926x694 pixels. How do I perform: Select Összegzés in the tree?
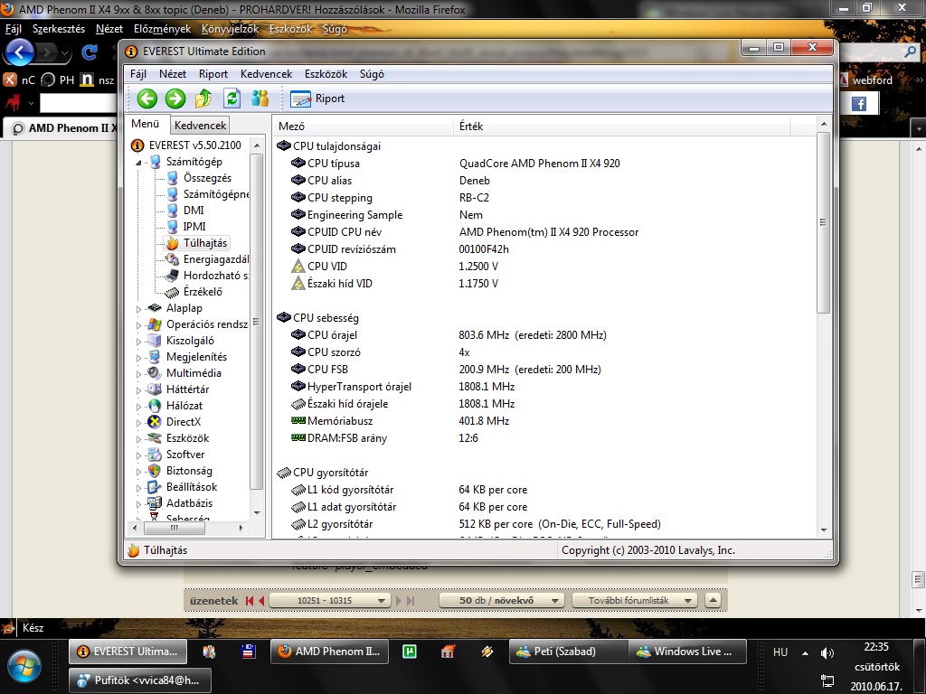pyautogui.click(x=207, y=178)
